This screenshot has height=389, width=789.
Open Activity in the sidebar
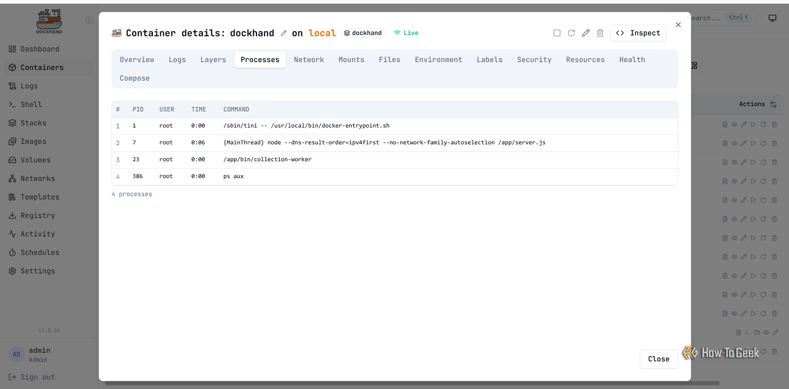coord(49,234)
